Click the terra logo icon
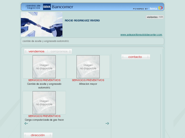The image size is (185, 138). click(x=160, y=8)
